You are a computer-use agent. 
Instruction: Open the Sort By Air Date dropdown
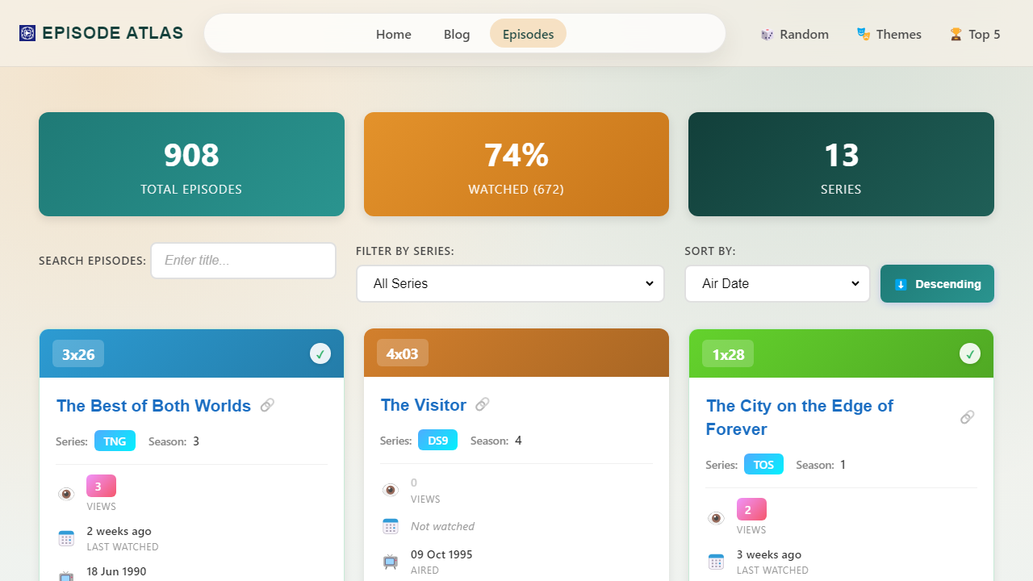click(777, 284)
